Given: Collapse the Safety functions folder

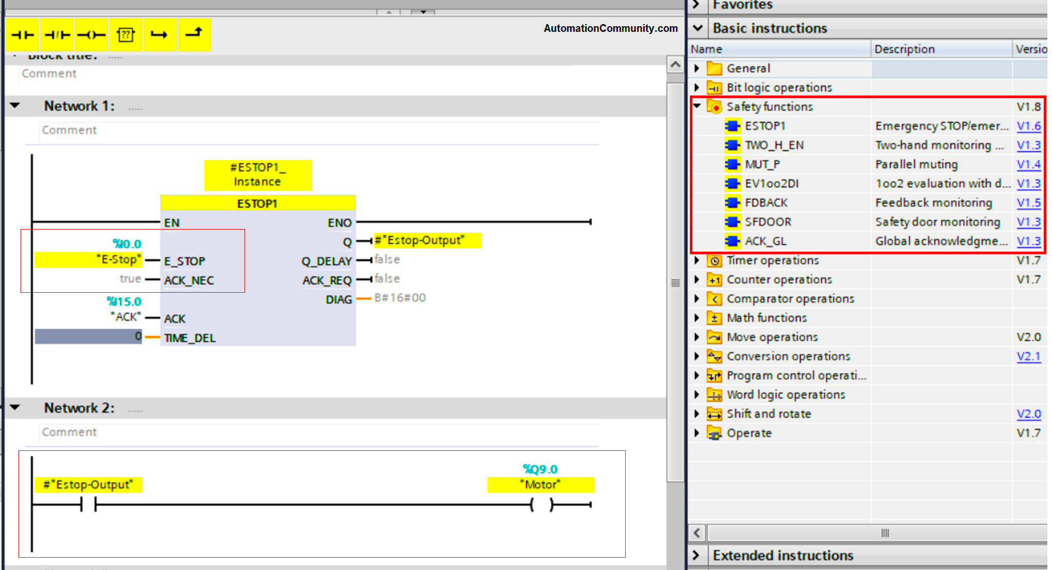Looking at the screenshot, I should point(697,106).
